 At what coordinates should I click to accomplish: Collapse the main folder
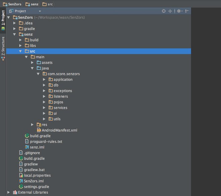(x=26, y=57)
